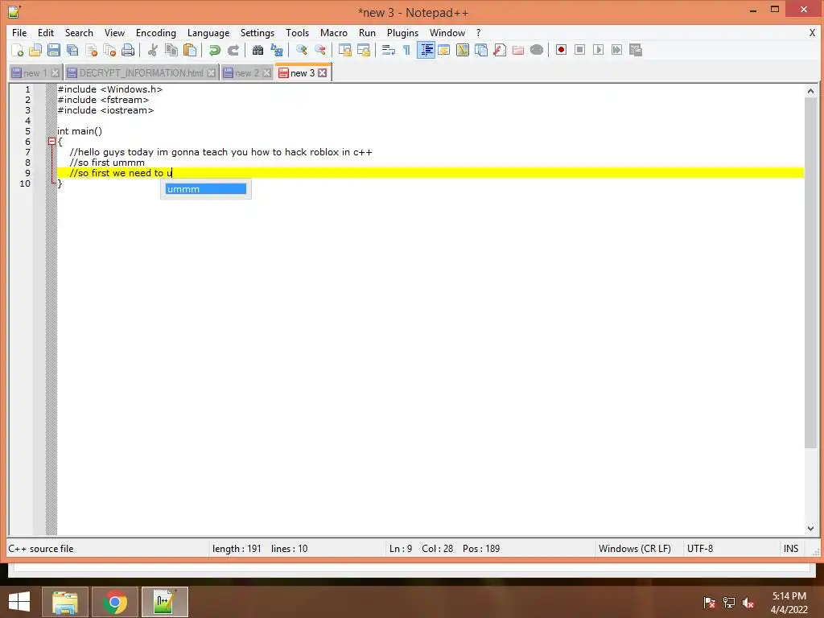
Task: Create a new file via toolbar icon
Action: coord(18,51)
